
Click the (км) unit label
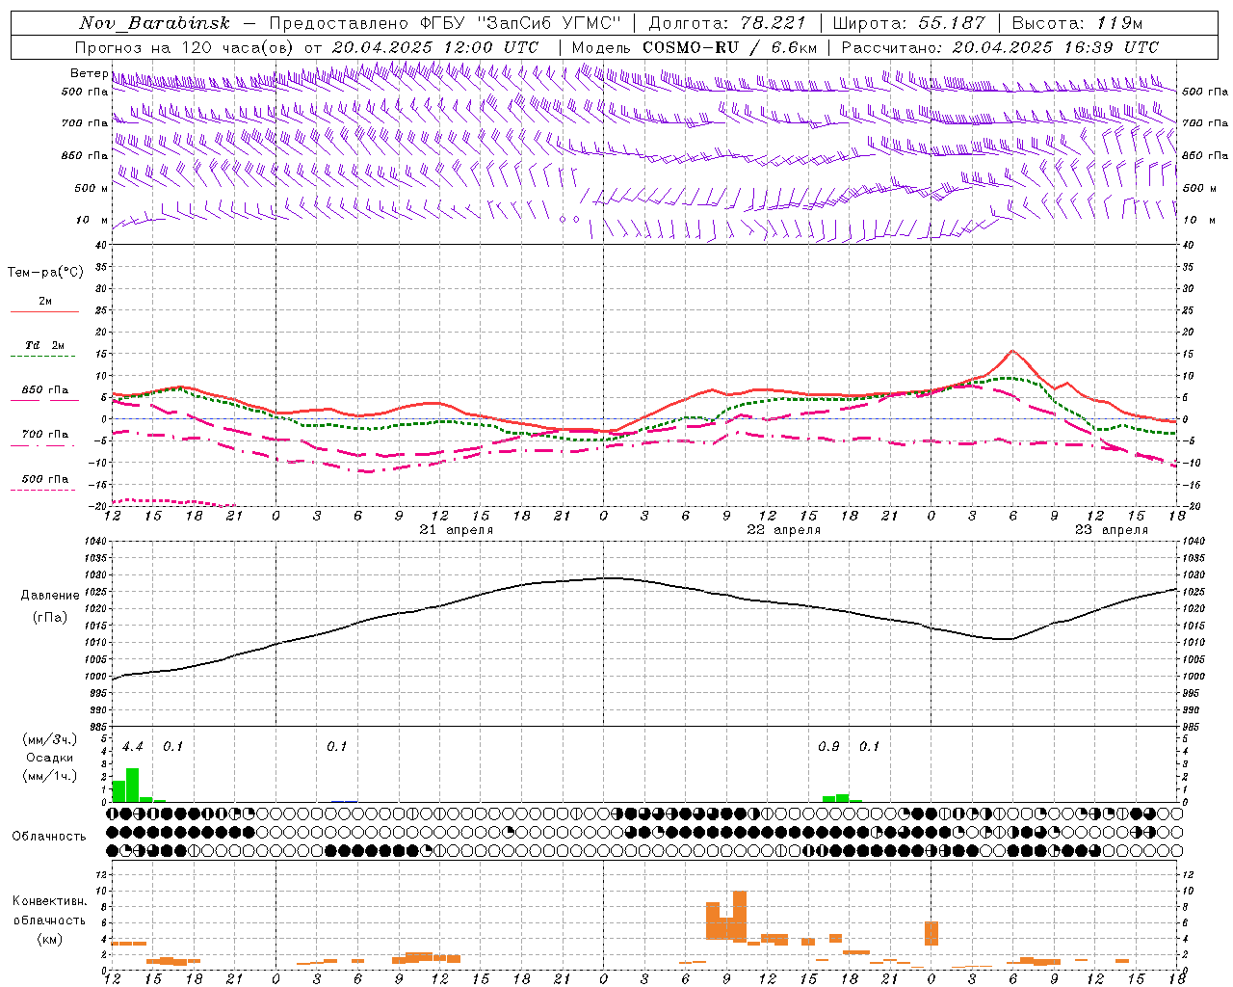click(49, 939)
